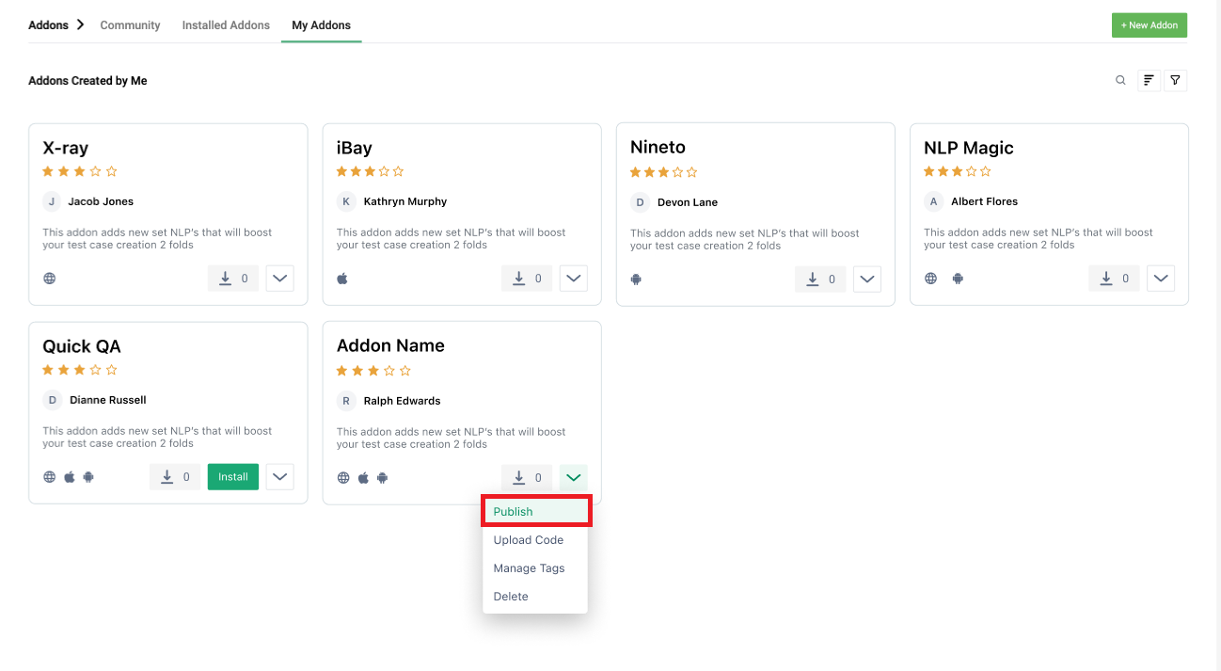Click the New Addon button
Image resolution: width=1221 pixels, height=671 pixels.
point(1149,24)
